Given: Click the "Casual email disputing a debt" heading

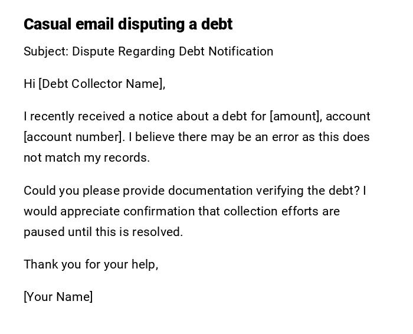Looking at the screenshot, I should [x=128, y=24].
